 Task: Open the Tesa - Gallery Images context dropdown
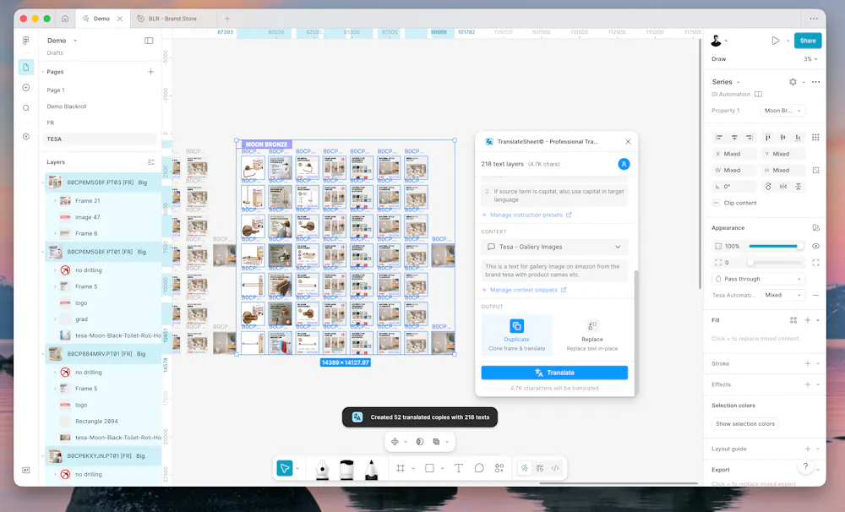[554, 247]
